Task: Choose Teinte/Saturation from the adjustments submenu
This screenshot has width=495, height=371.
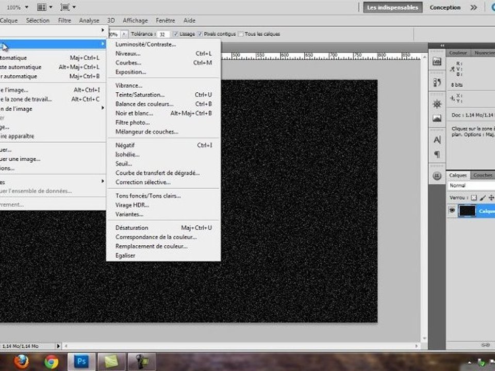Action: 140,95
